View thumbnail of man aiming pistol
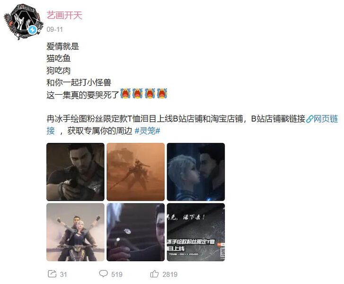This screenshot has height=284, width=344. tap(75, 172)
